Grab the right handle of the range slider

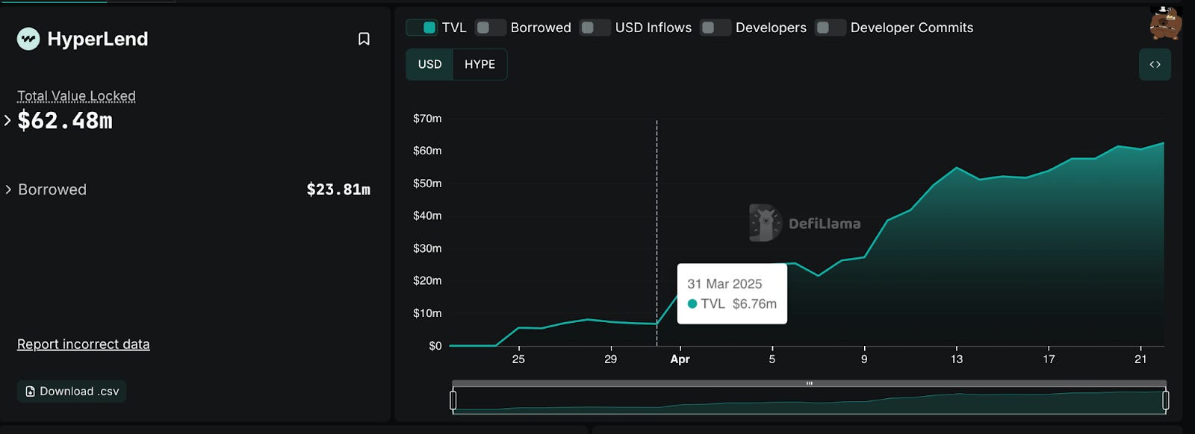pyautogui.click(x=1166, y=400)
